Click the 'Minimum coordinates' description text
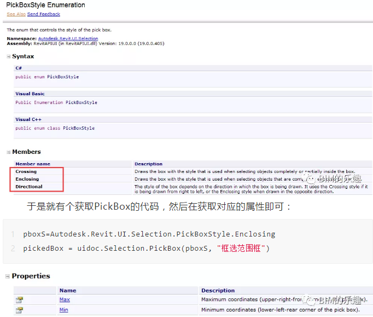 point(281,310)
